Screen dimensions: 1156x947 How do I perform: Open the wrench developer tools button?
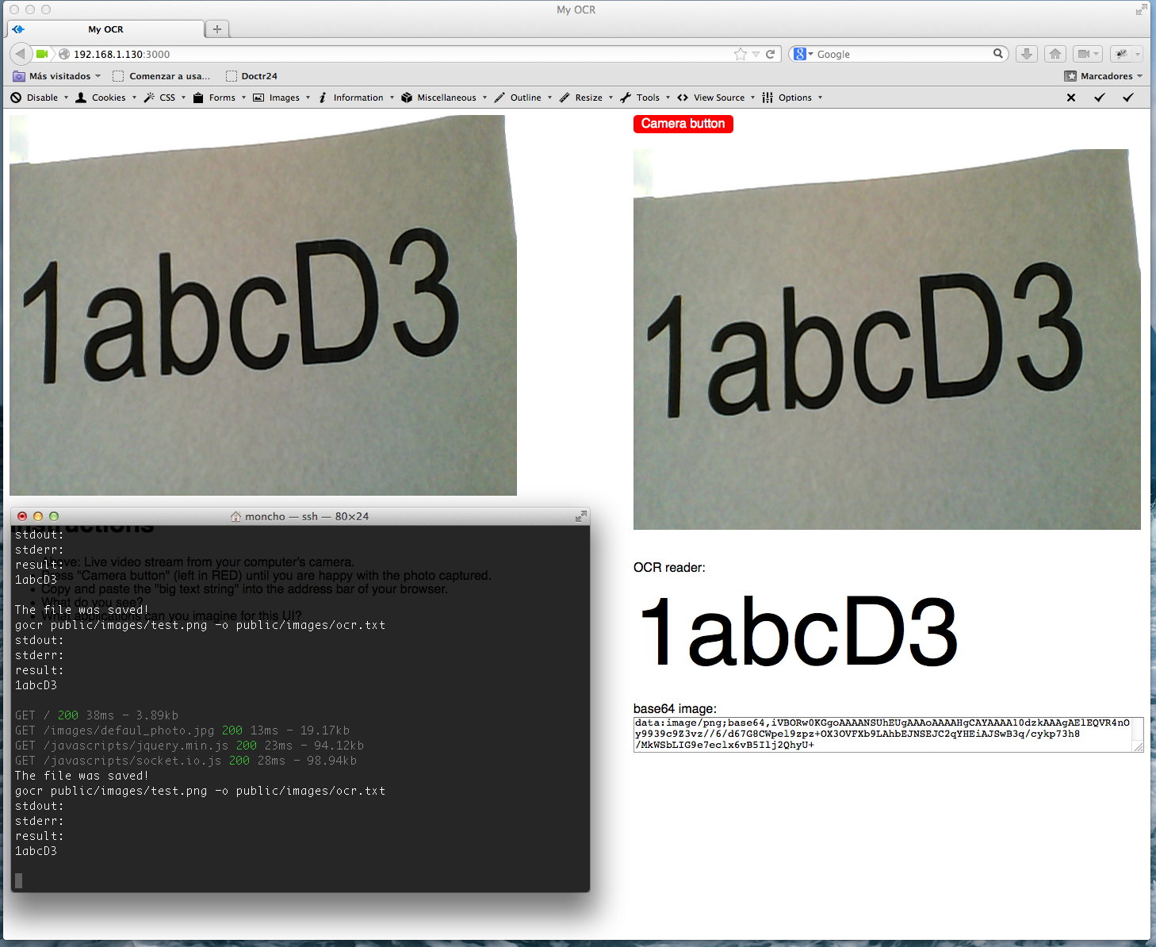(1121, 54)
